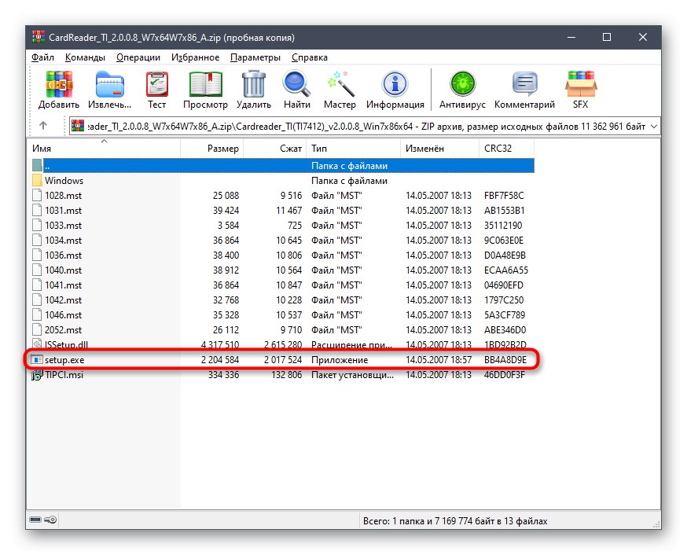Sort by the Изменён column header
Viewport: 687px width, 555px height.
click(439, 149)
